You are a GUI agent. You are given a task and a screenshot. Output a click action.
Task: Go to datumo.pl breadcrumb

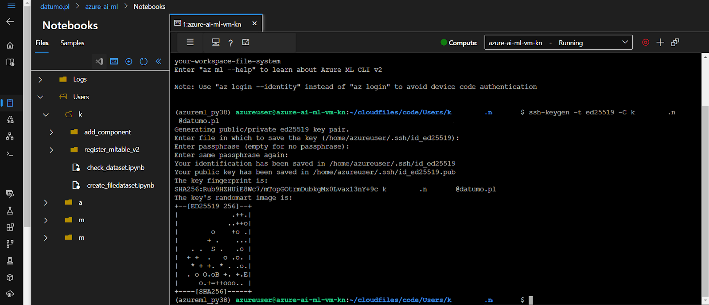click(x=55, y=6)
